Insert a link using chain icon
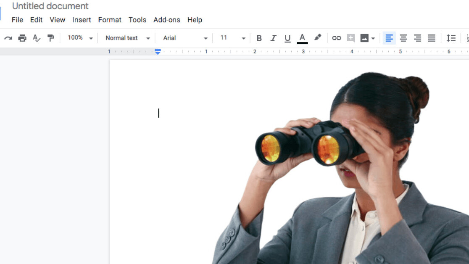The image size is (469, 264). [x=336, y=38]
